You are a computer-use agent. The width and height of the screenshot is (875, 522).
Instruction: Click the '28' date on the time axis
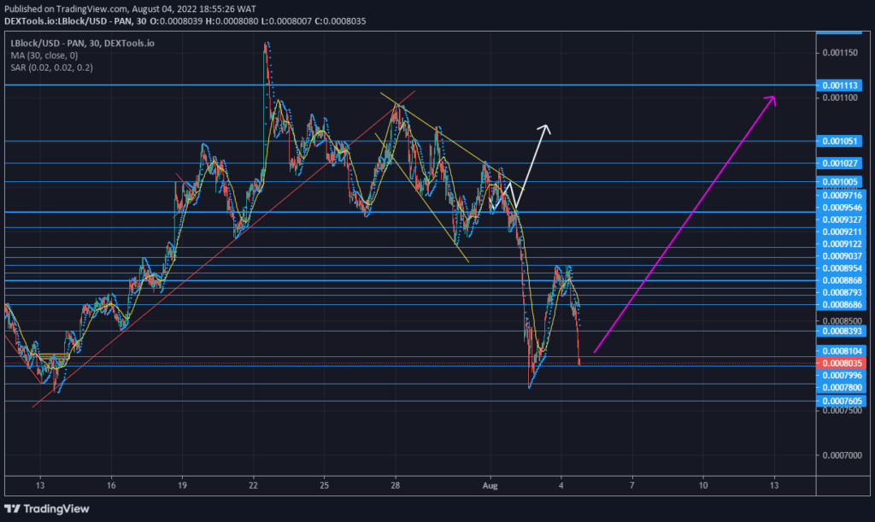395,485
